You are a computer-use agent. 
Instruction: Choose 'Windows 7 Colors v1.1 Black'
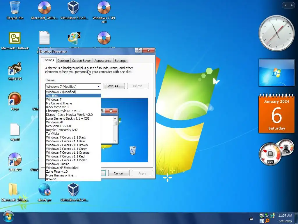[73, 137]
